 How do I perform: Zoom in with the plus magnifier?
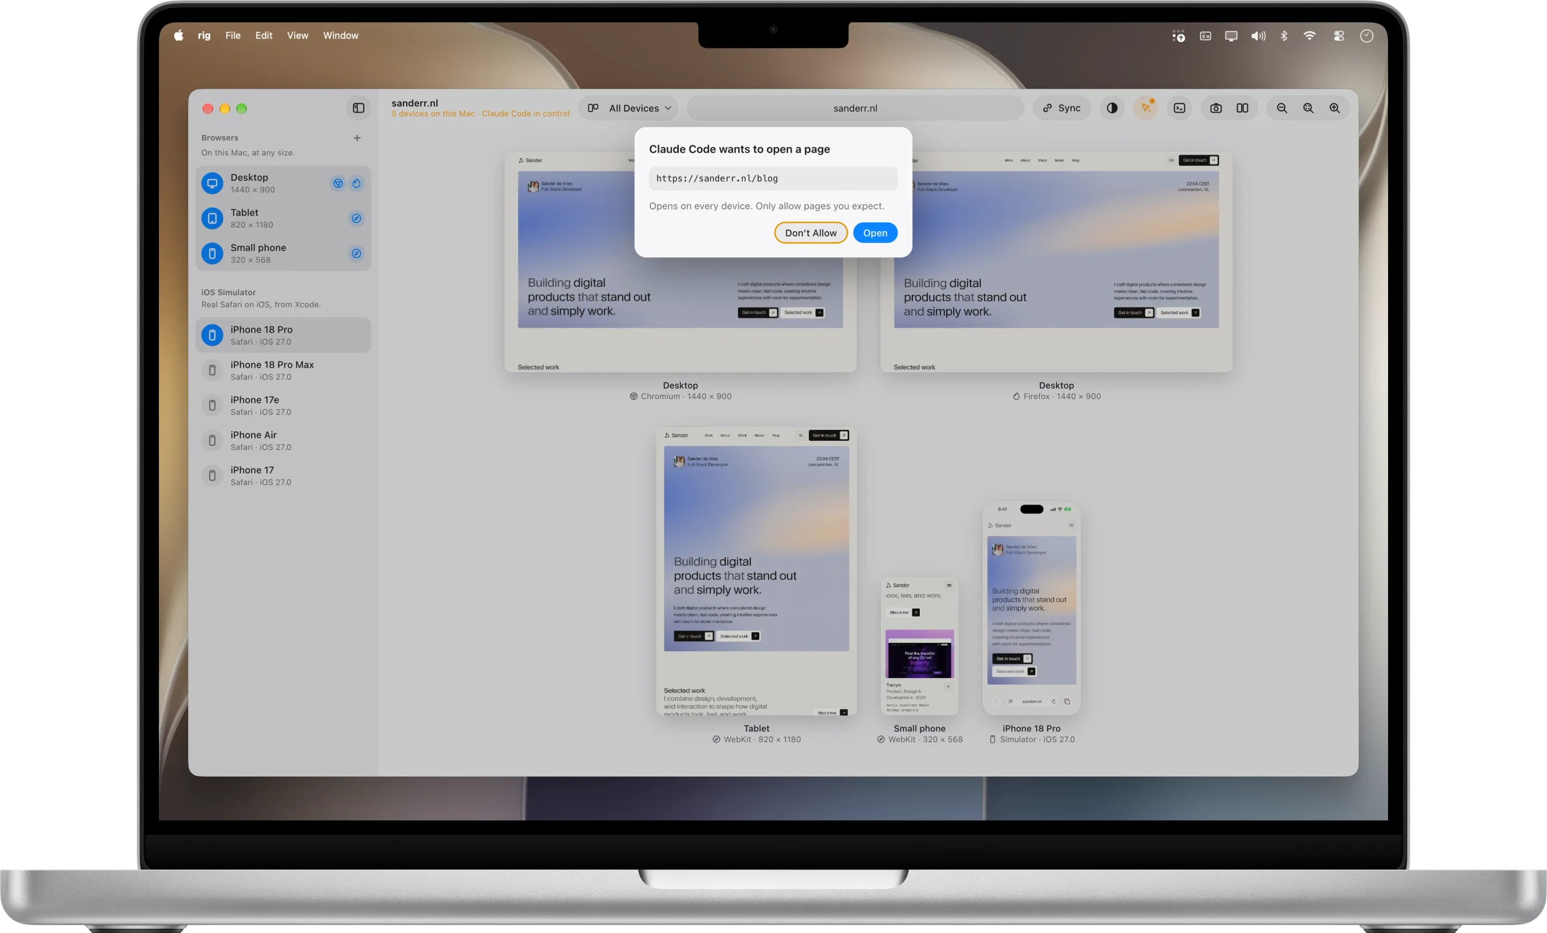click(x=1334, y=108)
